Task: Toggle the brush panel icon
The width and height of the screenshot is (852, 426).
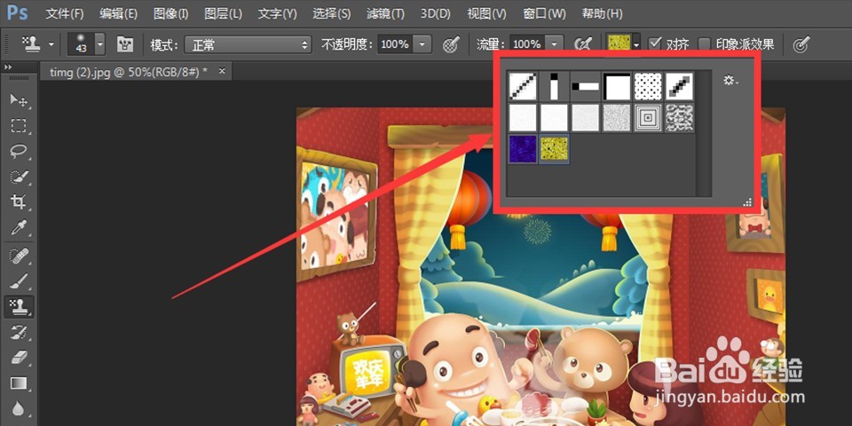Action: click(125, 44)
